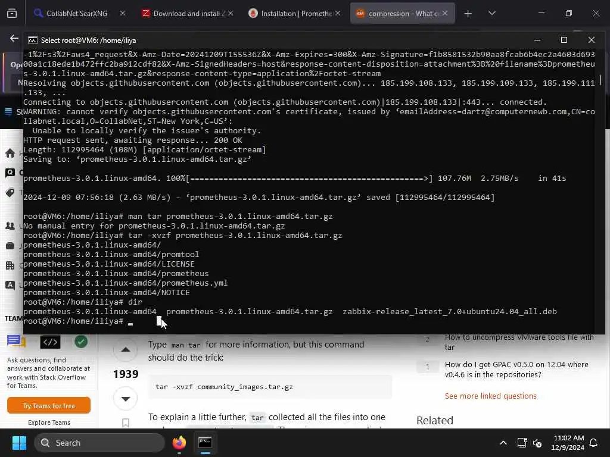The width and height of the screenshot is (610, 457).
Task: Open the recent browsing icon beside the tabs
Action: (12, 14)
